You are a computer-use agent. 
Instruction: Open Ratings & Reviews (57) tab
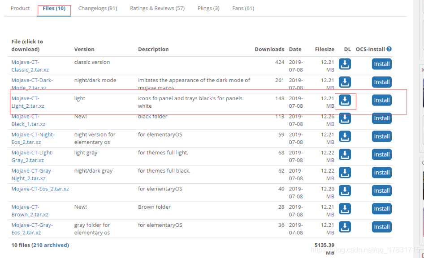157,8
